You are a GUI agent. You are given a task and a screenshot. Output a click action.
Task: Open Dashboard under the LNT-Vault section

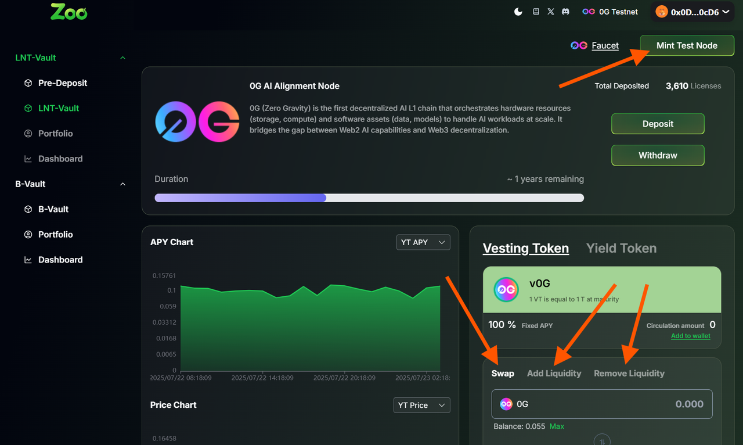pyautogui.click(x=53, y=159)
